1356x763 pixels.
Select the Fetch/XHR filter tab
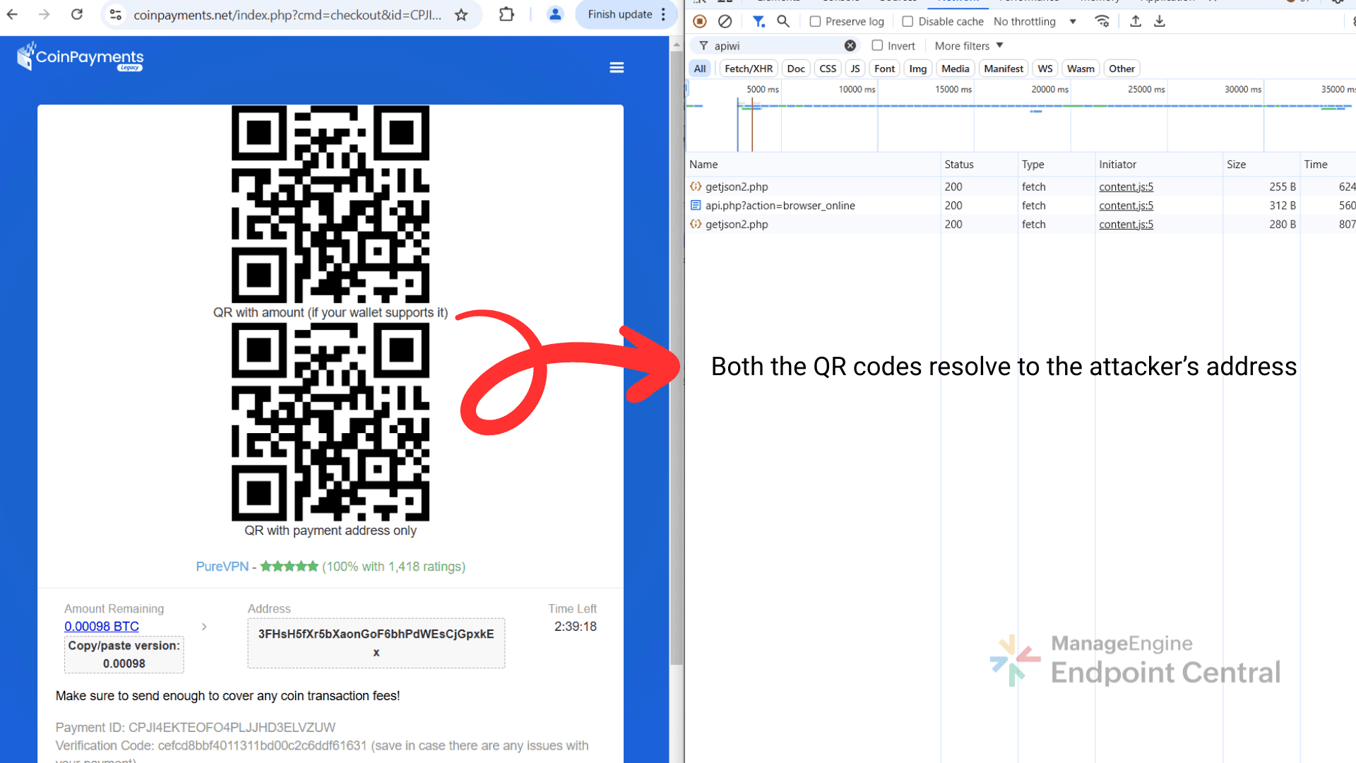[748, 69]
